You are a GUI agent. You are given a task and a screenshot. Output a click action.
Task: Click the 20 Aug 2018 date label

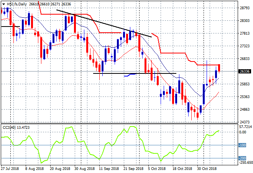tap(60, 169)
